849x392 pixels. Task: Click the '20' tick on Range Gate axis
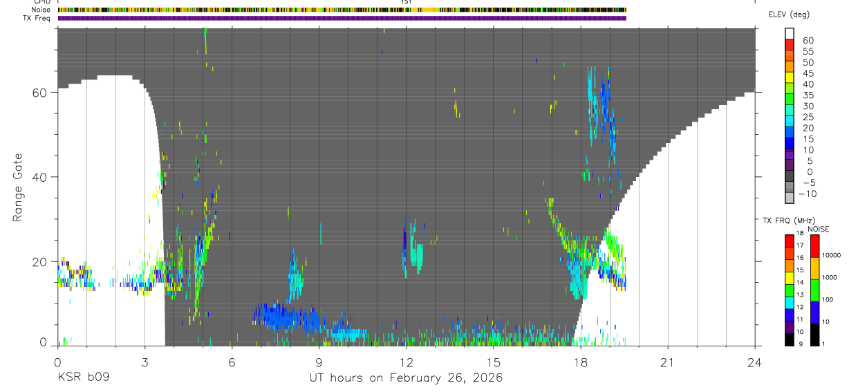39,262
